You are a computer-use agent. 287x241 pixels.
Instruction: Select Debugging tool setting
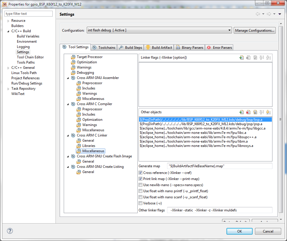85,73
